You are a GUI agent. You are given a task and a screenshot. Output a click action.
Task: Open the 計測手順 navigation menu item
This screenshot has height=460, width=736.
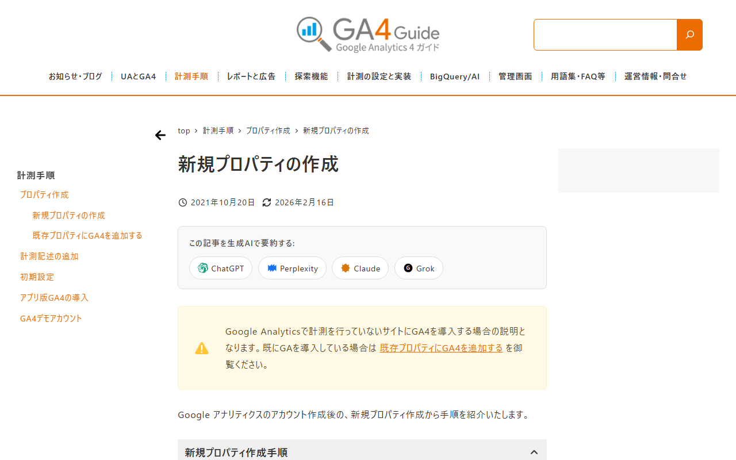(191, 76)
